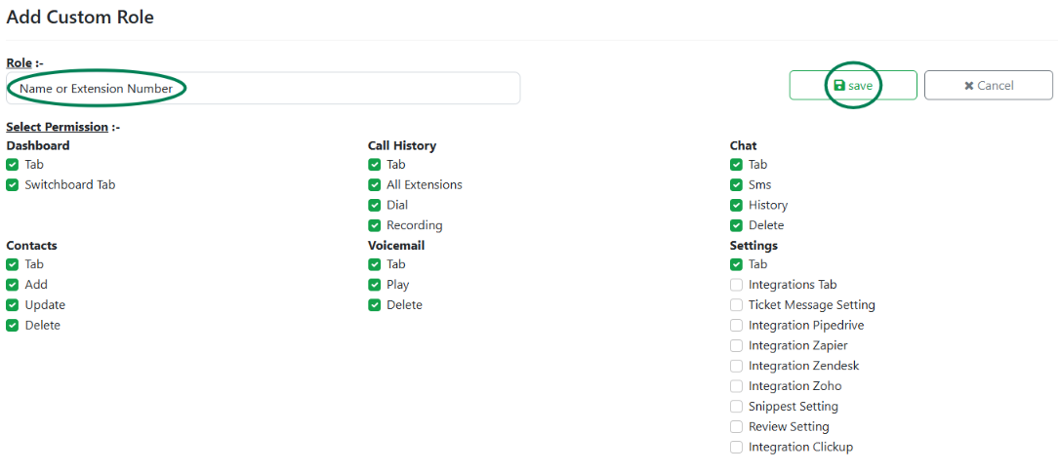Uncheck the Chat Sms checkbox
The width and height of the screenshot is (1059, 473).
click(x=736, y=185)
